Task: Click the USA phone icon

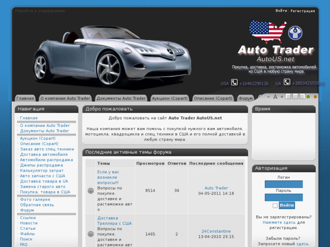Action: [x=234, y=82]
